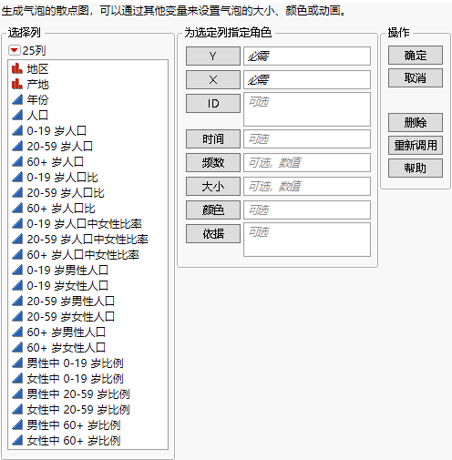452x460 pixels.
Task: Click the nominal icon beside 产地
Action: tap(17, 84)
